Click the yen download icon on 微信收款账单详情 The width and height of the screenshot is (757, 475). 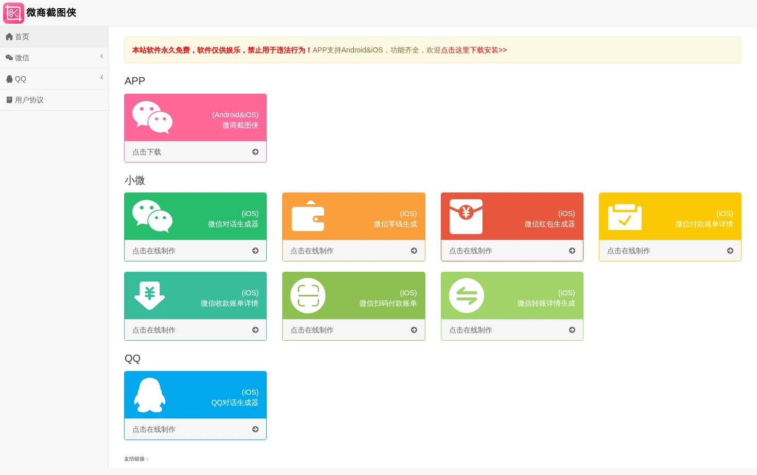click(150, 295)
